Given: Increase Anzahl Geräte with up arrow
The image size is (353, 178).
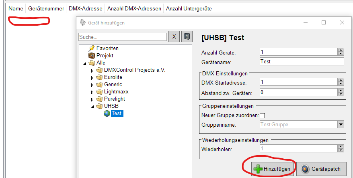Looking at the screenshot, I should pyautogui.click(x=341, y=50).
